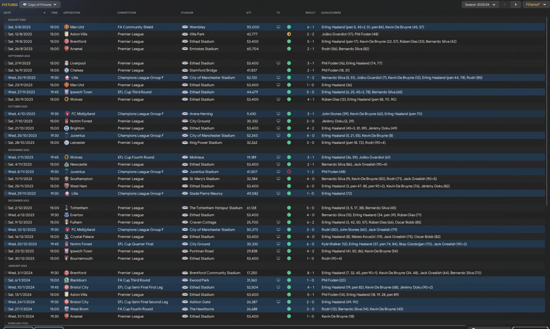The height and width of the screenshot is (329, 550).
Task: Click the West Ham club badge
Action: 67,186
